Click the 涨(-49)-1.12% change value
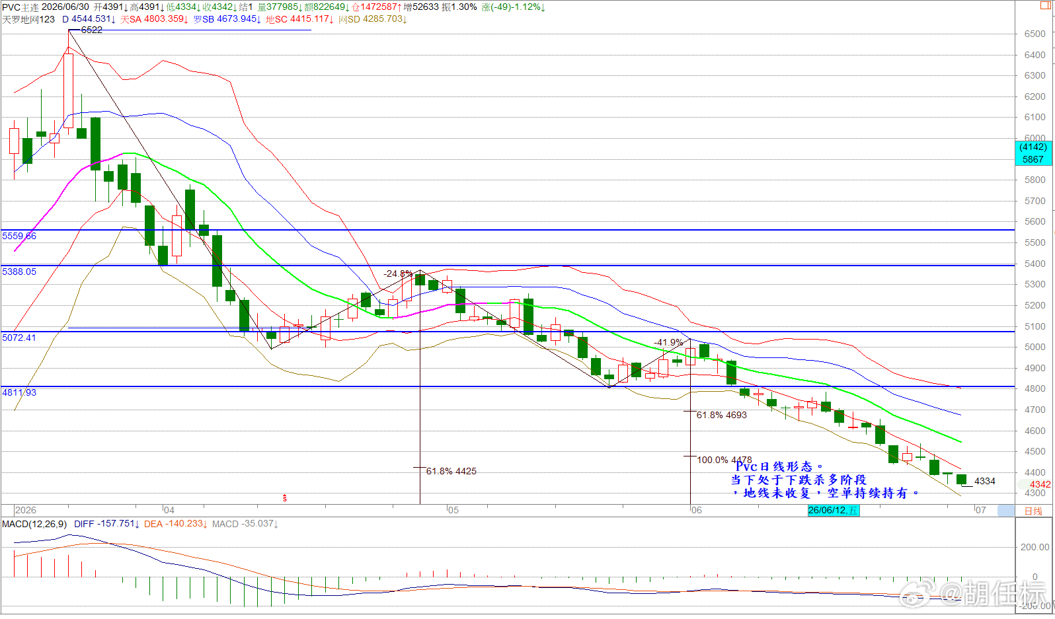Image resolution: width=1055 pixels, height=619 pixels. 513,7
